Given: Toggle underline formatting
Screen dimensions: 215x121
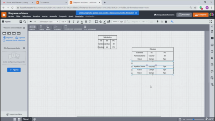Looking at the screenshot, I should click(78, 22).
